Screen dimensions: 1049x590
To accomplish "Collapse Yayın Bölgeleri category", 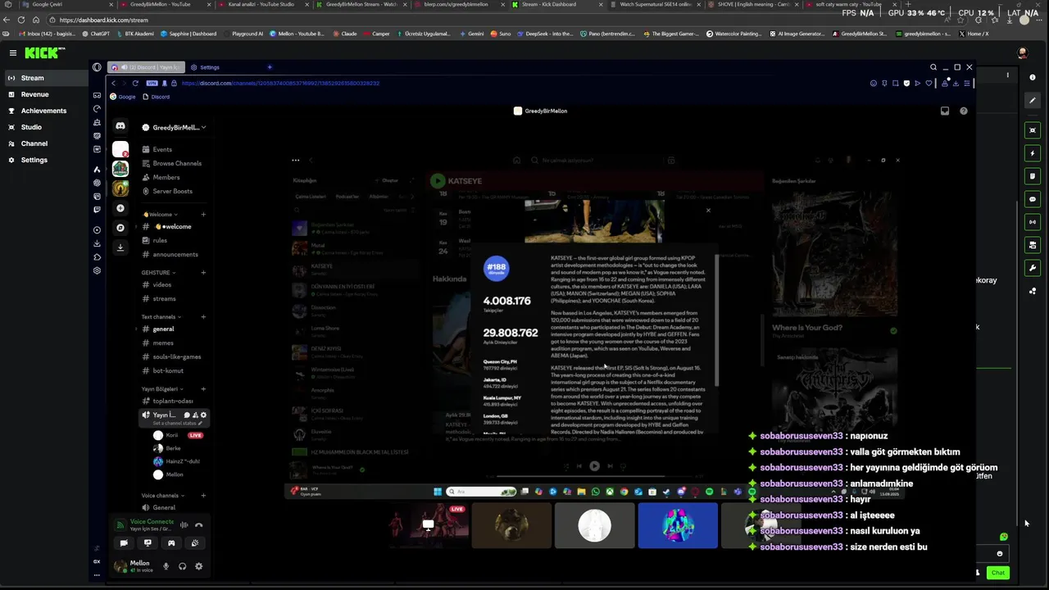I will coord(162,388).
